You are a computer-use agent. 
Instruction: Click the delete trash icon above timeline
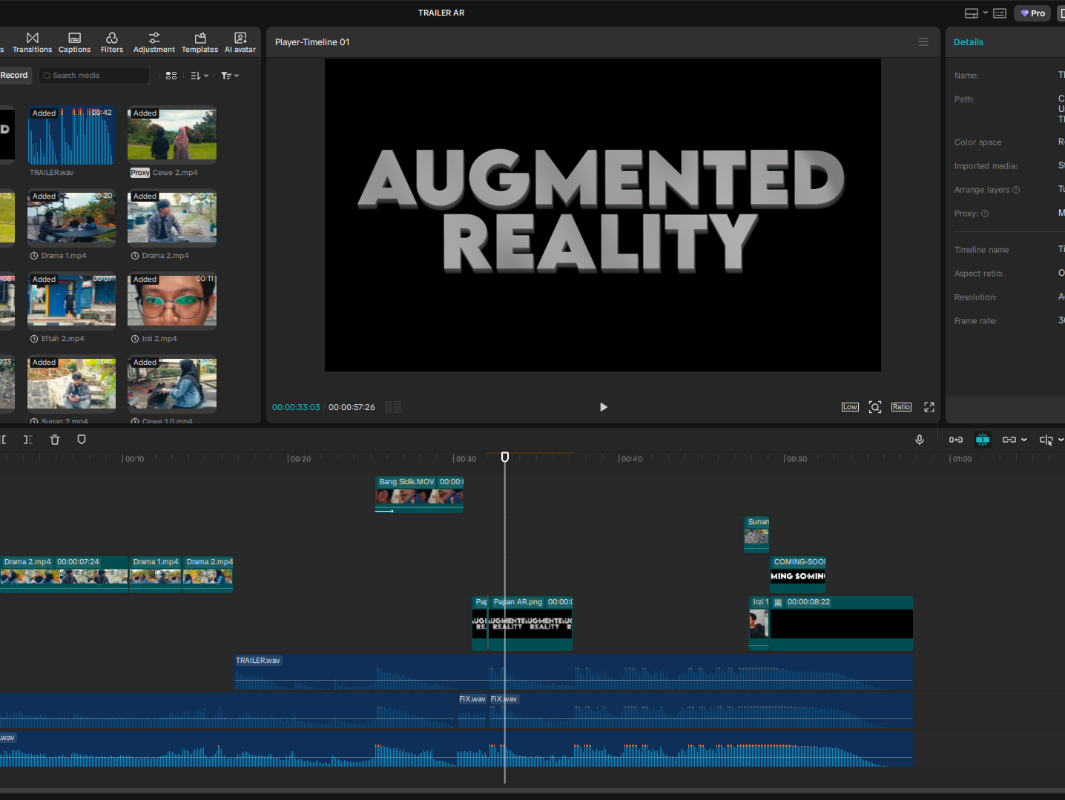(x=55, y=440)
